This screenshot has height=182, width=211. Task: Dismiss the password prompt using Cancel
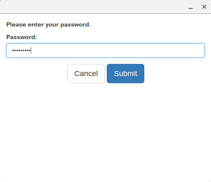pyautogui.click(x=86, y=74)
